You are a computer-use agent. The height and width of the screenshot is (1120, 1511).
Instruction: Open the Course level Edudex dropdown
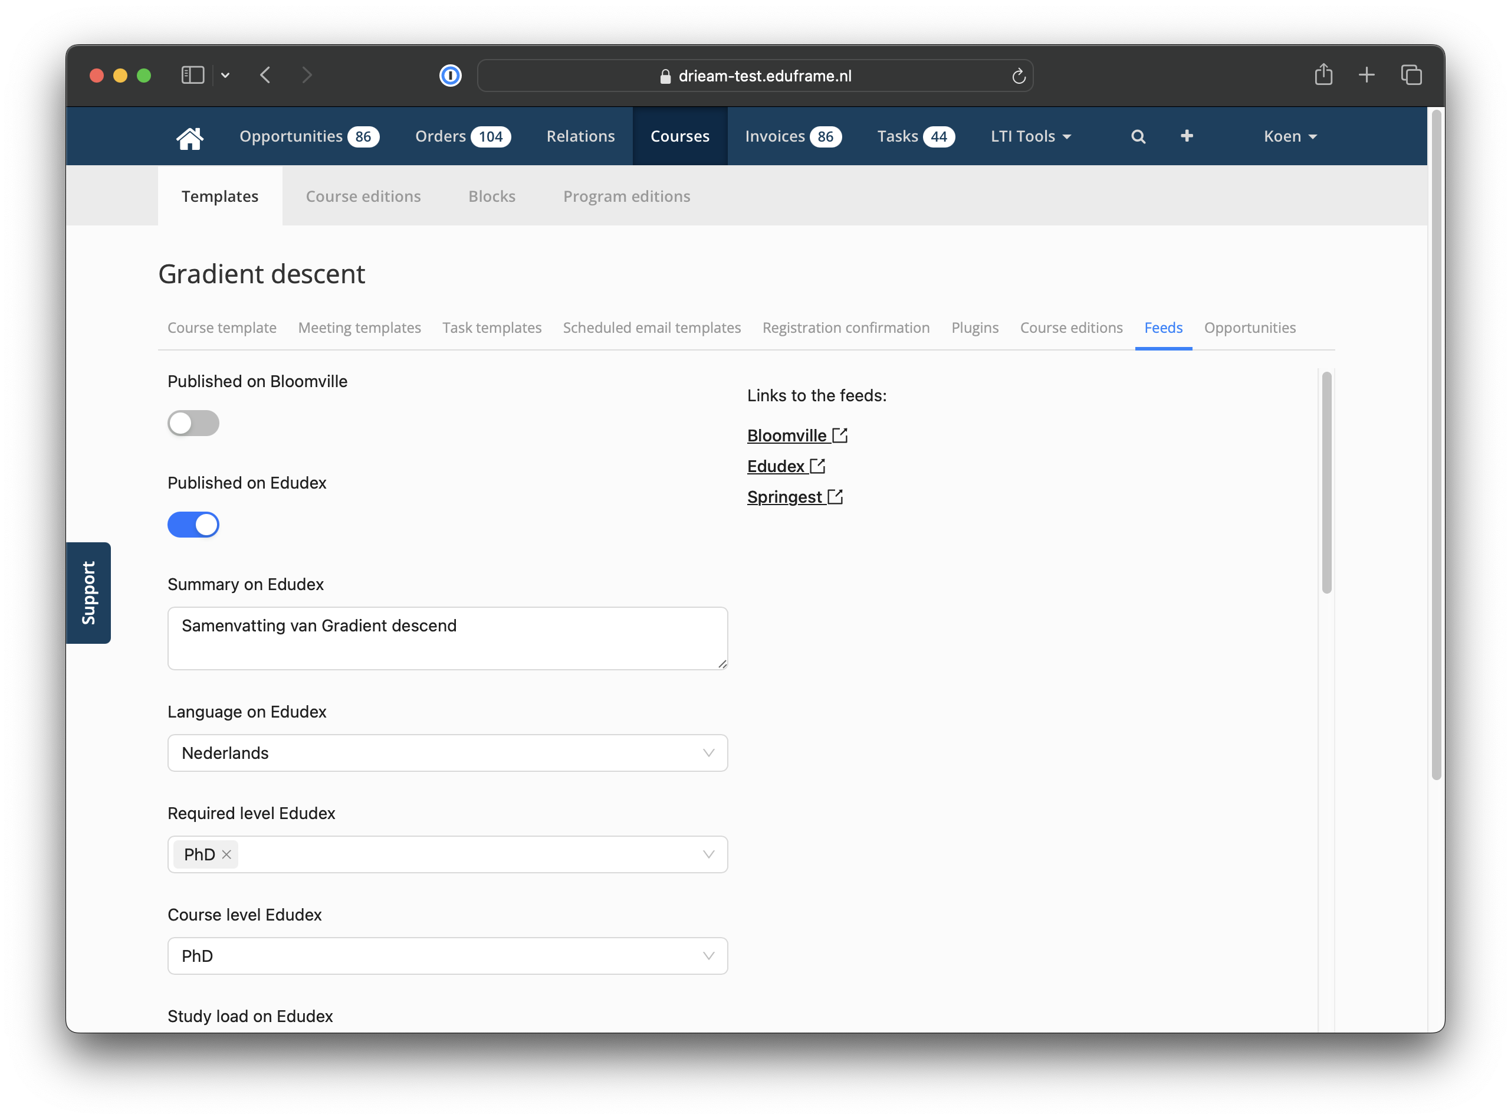(x=447, y=956)
